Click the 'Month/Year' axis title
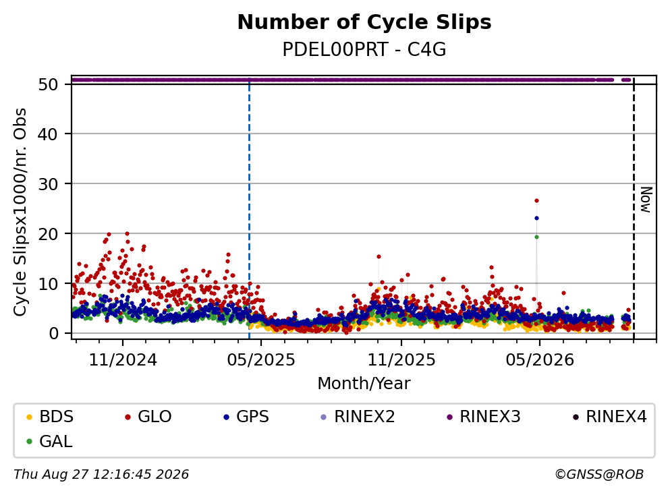The height and width of the screenshot is (495, 670). pos(364,383)
